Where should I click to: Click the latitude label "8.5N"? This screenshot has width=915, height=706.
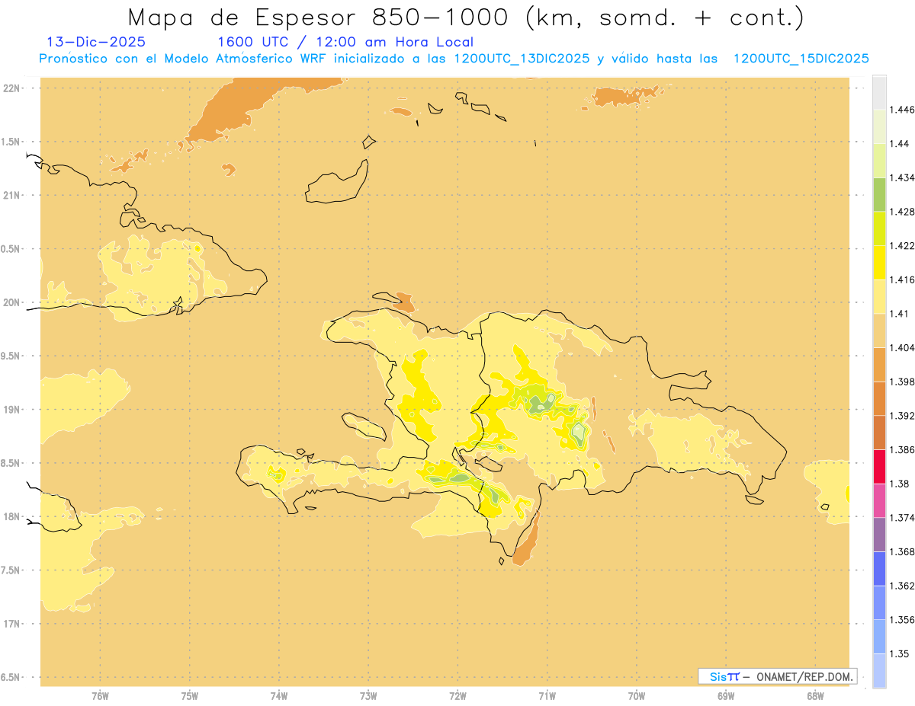click(11, 463)
